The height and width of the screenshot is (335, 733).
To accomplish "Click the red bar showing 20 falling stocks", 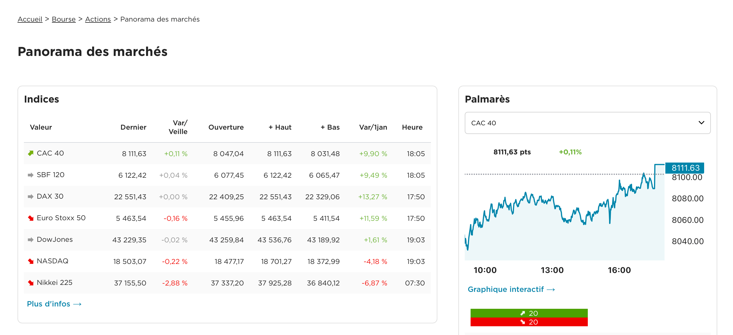I will coord(529,322).
